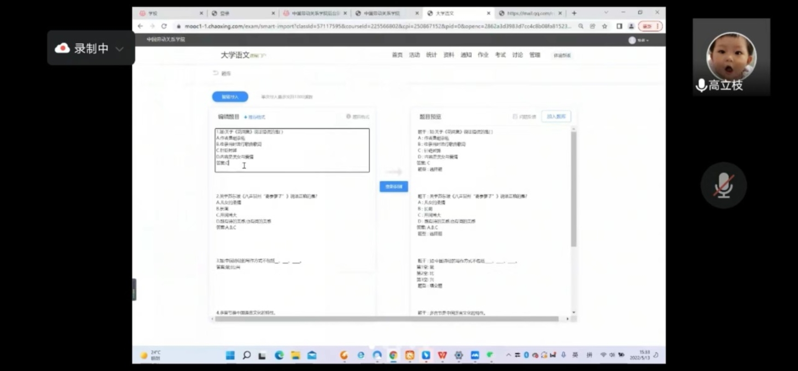This screenshot has width=798, height=371.
Task: Click the blue 智能导入 pill button
Action: click(x=230, y=97)
